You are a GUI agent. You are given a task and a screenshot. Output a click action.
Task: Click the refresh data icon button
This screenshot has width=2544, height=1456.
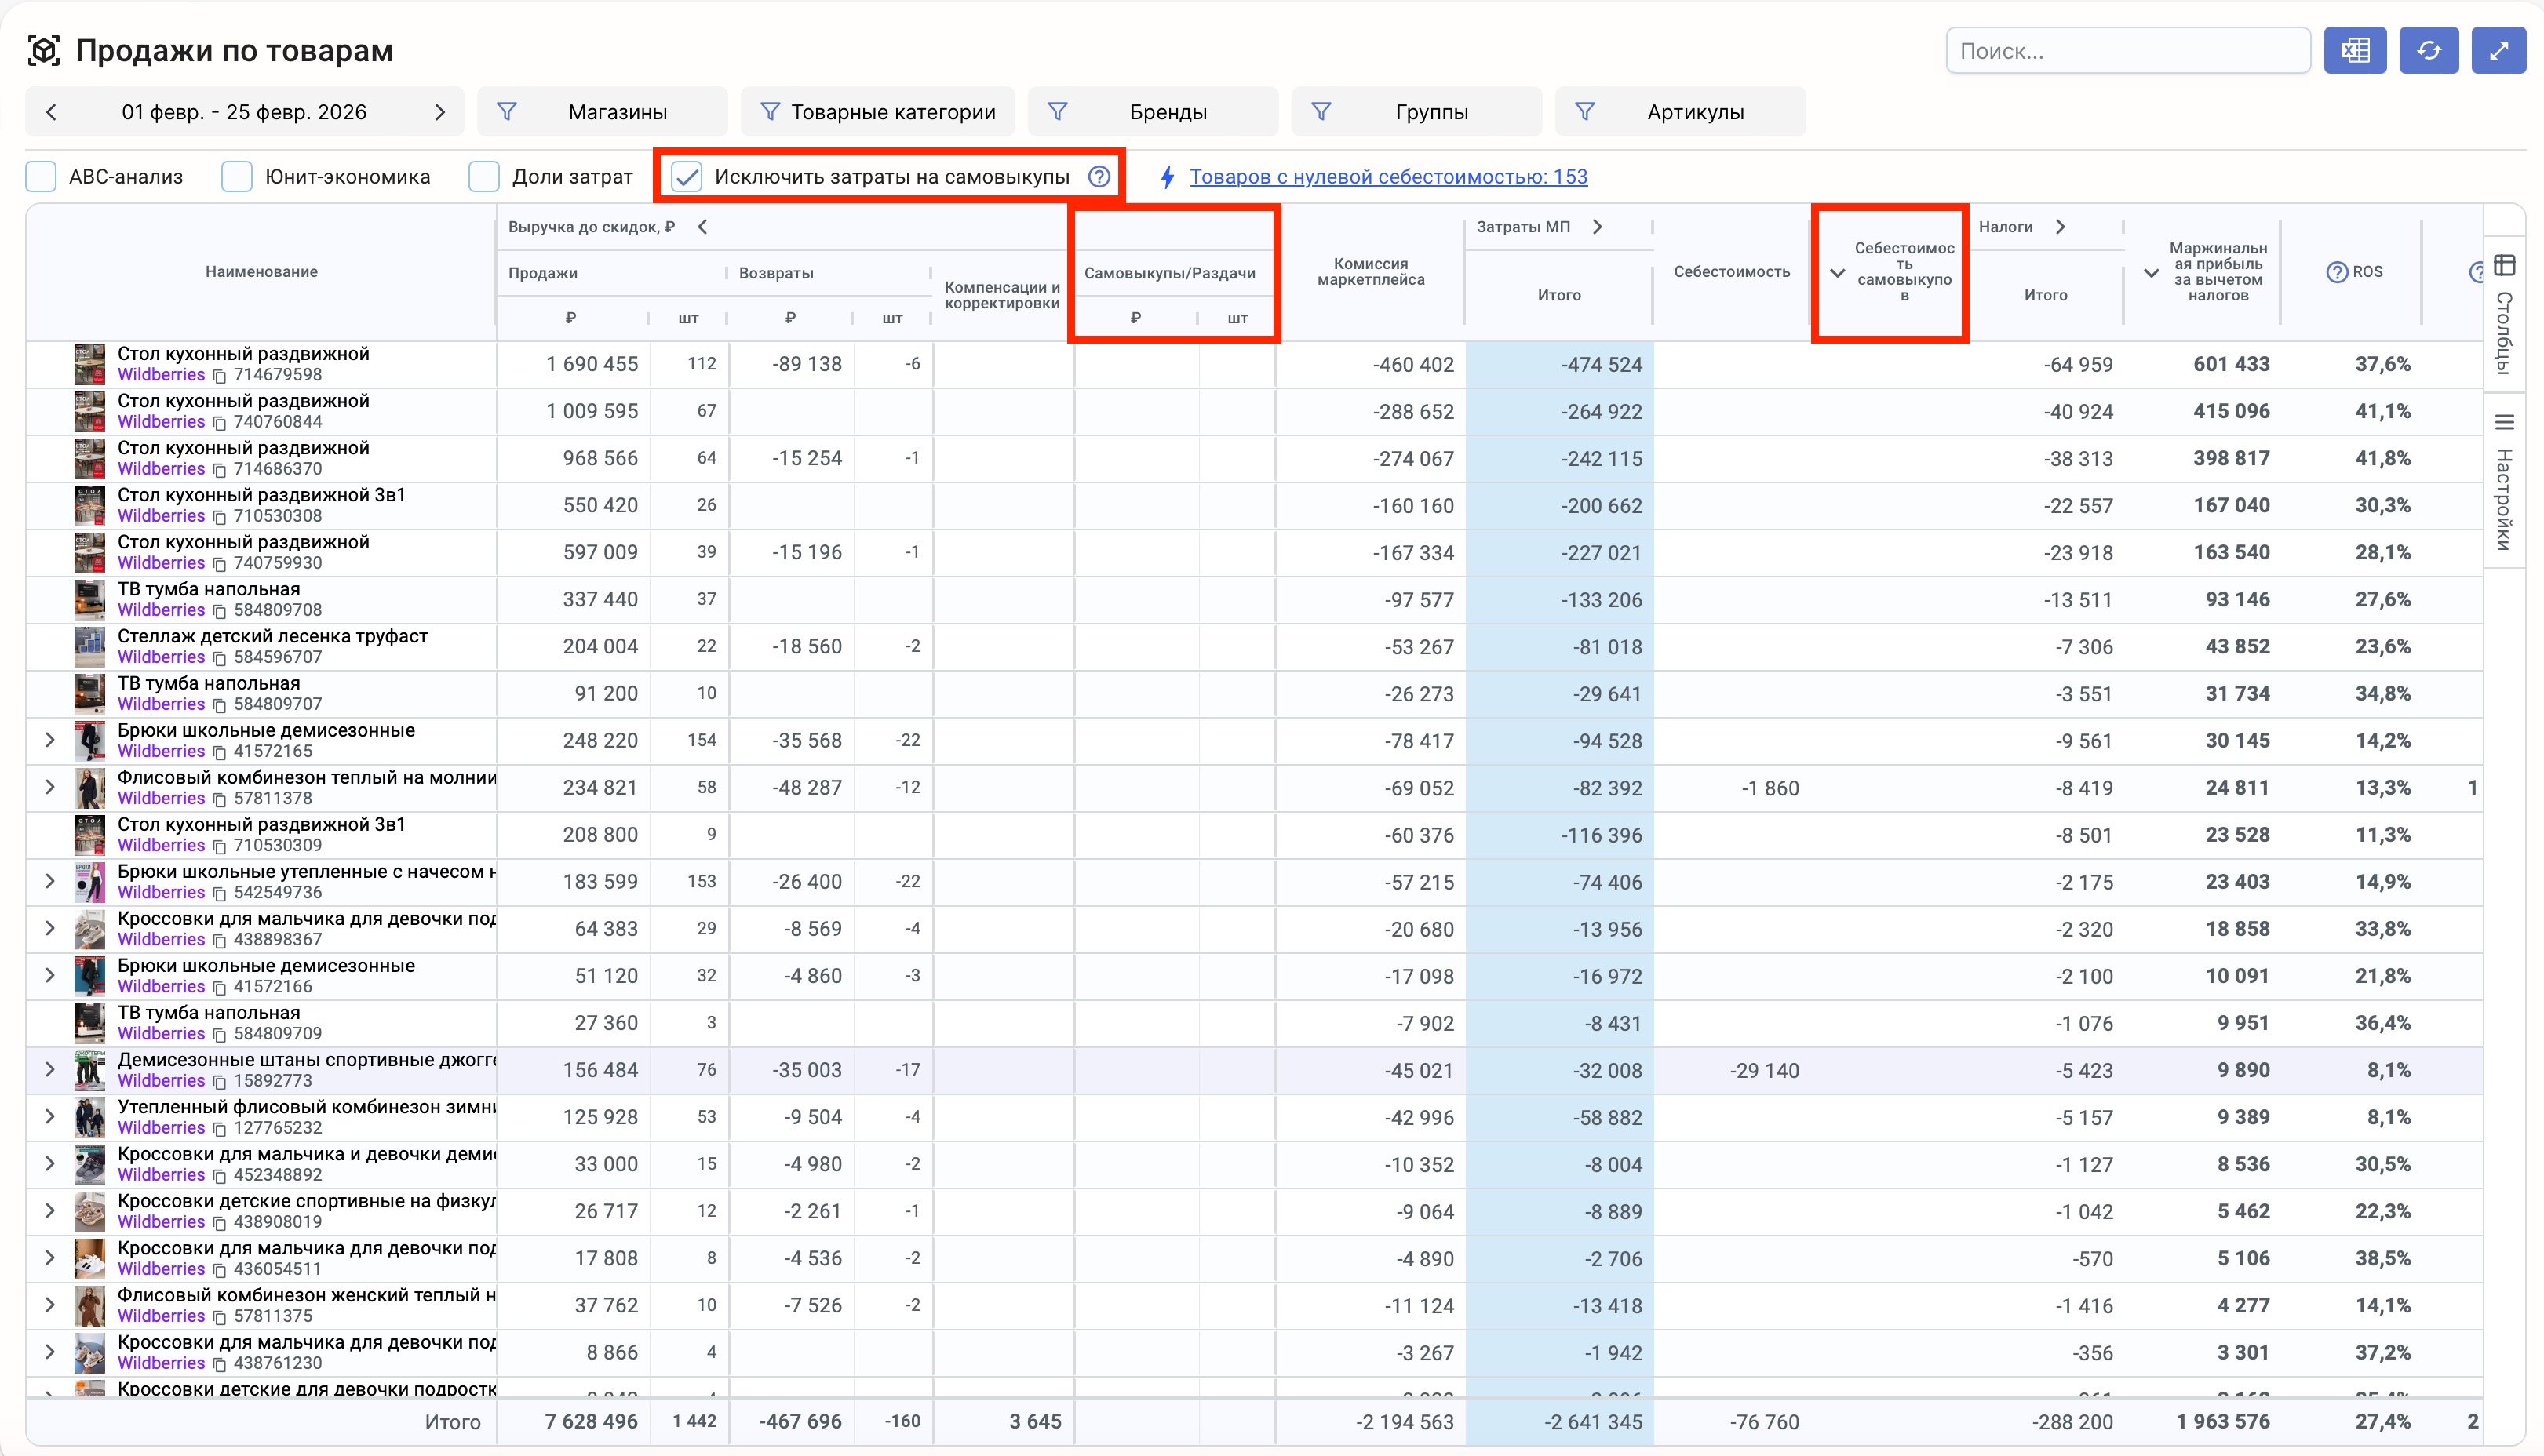click(2429, 51)
